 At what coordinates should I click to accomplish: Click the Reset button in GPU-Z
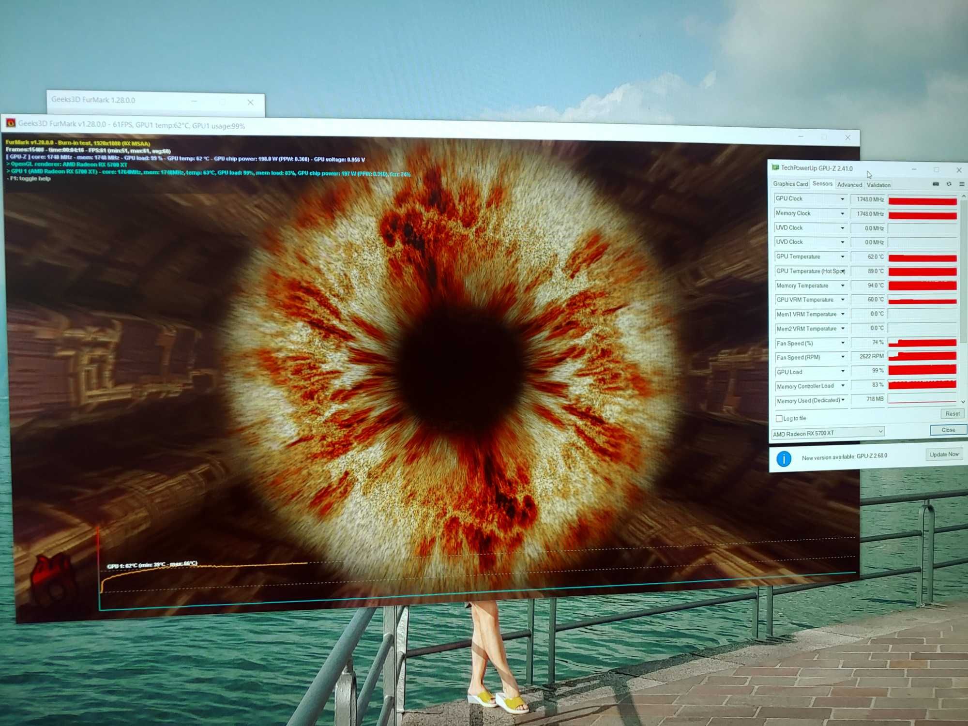click(x=952, y=414)
